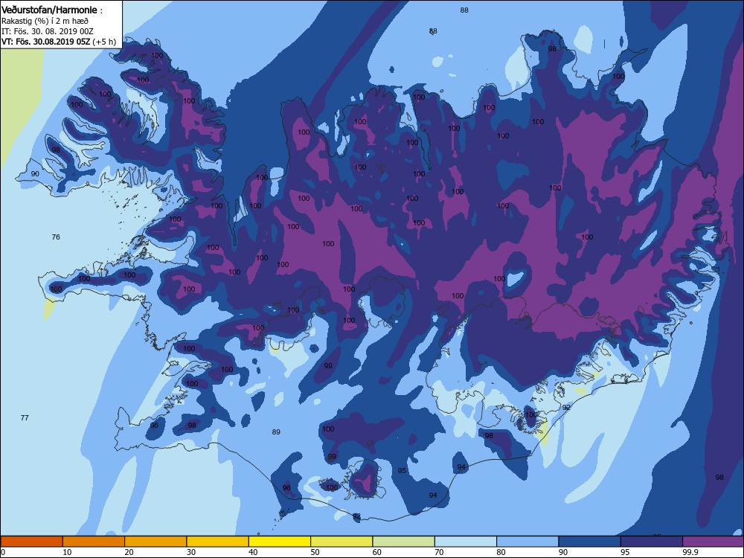Click the legend tick label 99.9
The height and width of the screenshot is (558, 744).
[690, 552]
